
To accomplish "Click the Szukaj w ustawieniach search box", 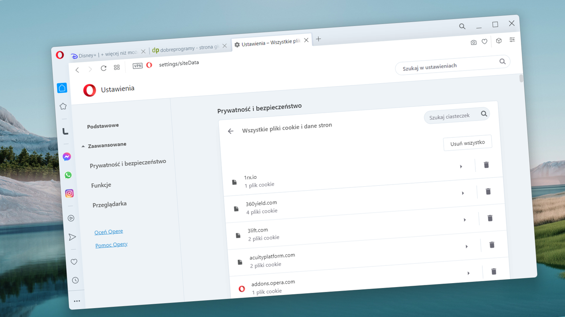I will 453,65.
